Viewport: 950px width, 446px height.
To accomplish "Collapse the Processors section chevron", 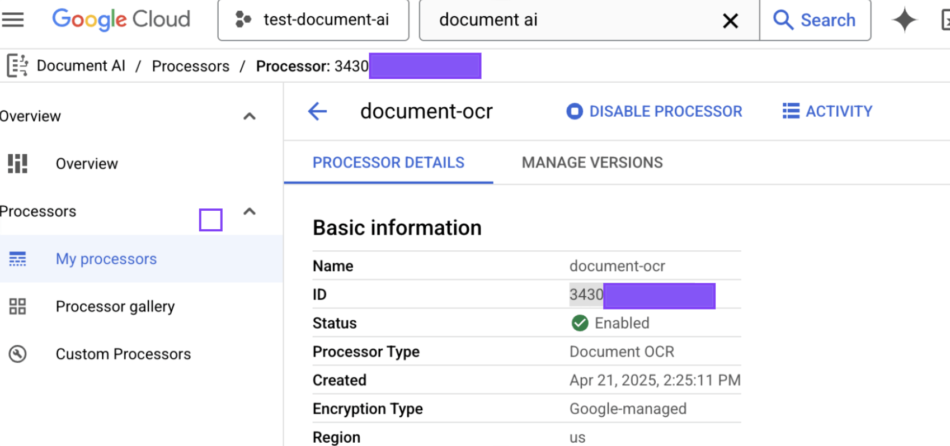I will point(250,211).
